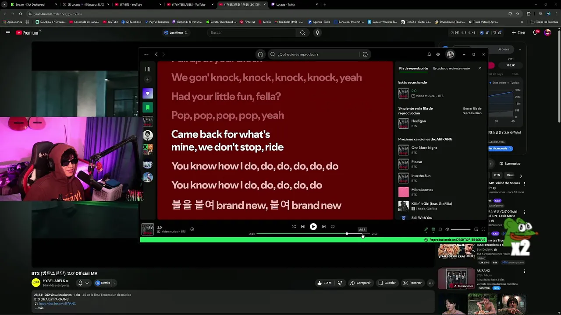The width and height of the screenshot is (561, 315).
Task: Open Spotify three-dot app menu
Action: pyautogui.click(x=146, y=54)
